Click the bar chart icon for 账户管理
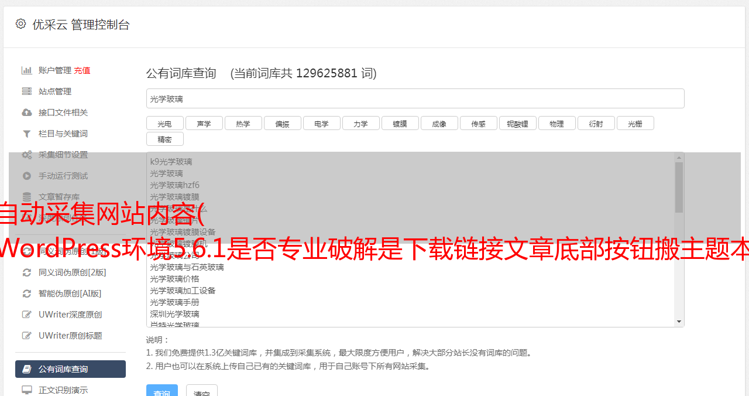The image size is (749, 396). [27, 70]
